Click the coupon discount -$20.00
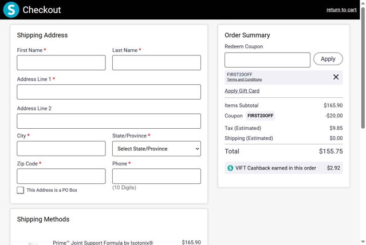Image resolution: width=366 pixels, height=245 pixels. click(334, 116)
